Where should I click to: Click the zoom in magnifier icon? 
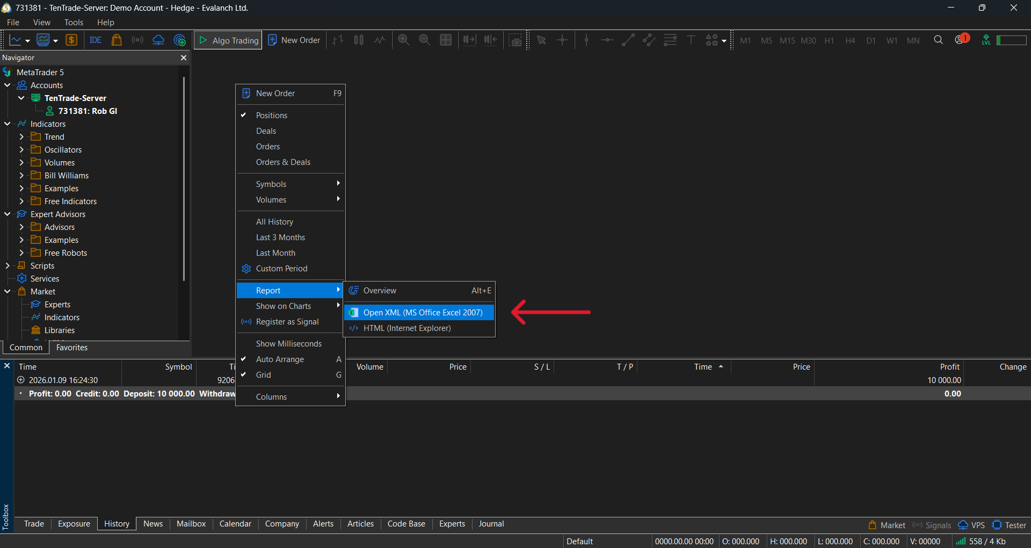tap(404, 40)
